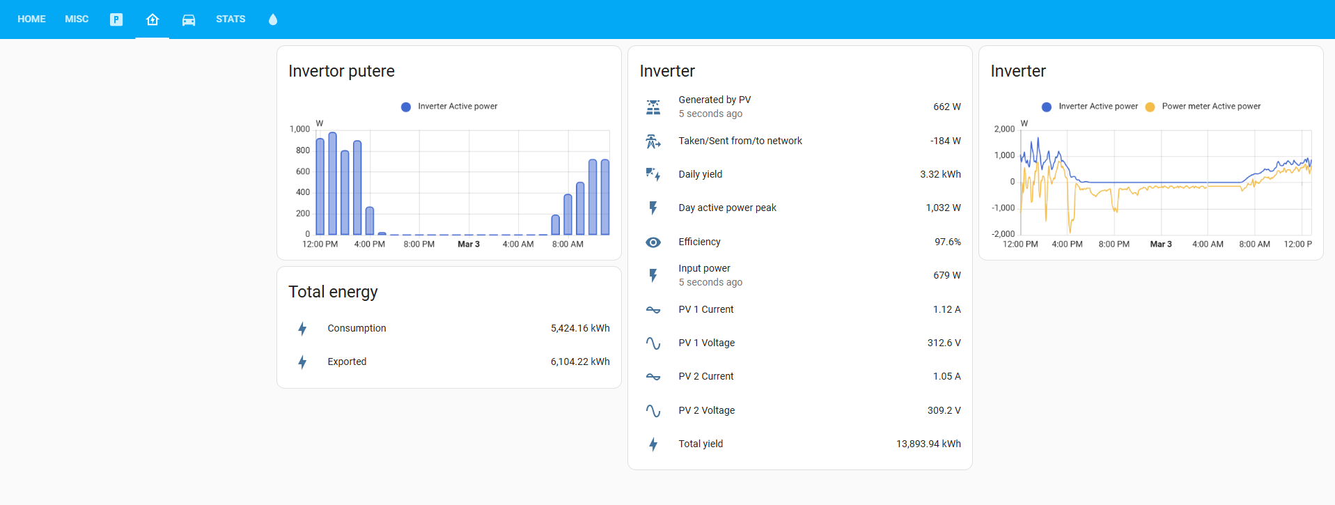
Task: Open the Input power entity
Action: click(800, 276)
